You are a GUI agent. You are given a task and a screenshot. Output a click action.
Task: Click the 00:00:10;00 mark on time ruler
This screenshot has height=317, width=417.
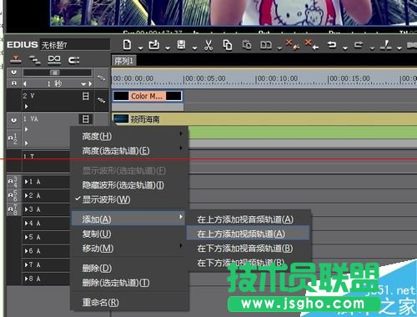coord(278,78)
